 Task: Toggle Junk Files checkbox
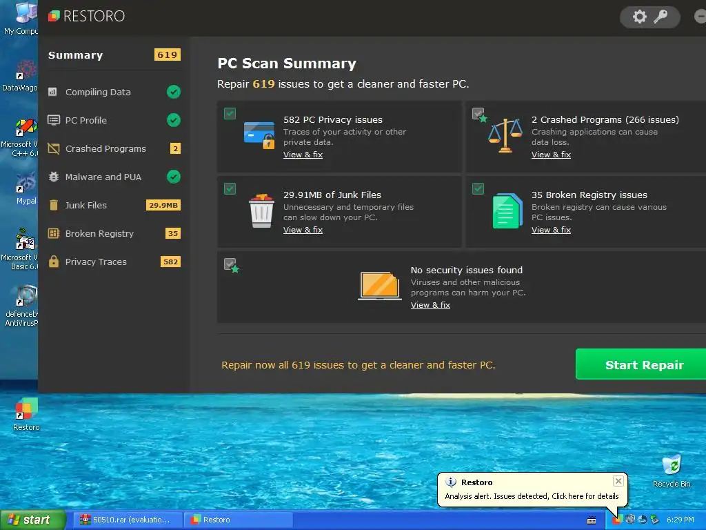(230, 188)
